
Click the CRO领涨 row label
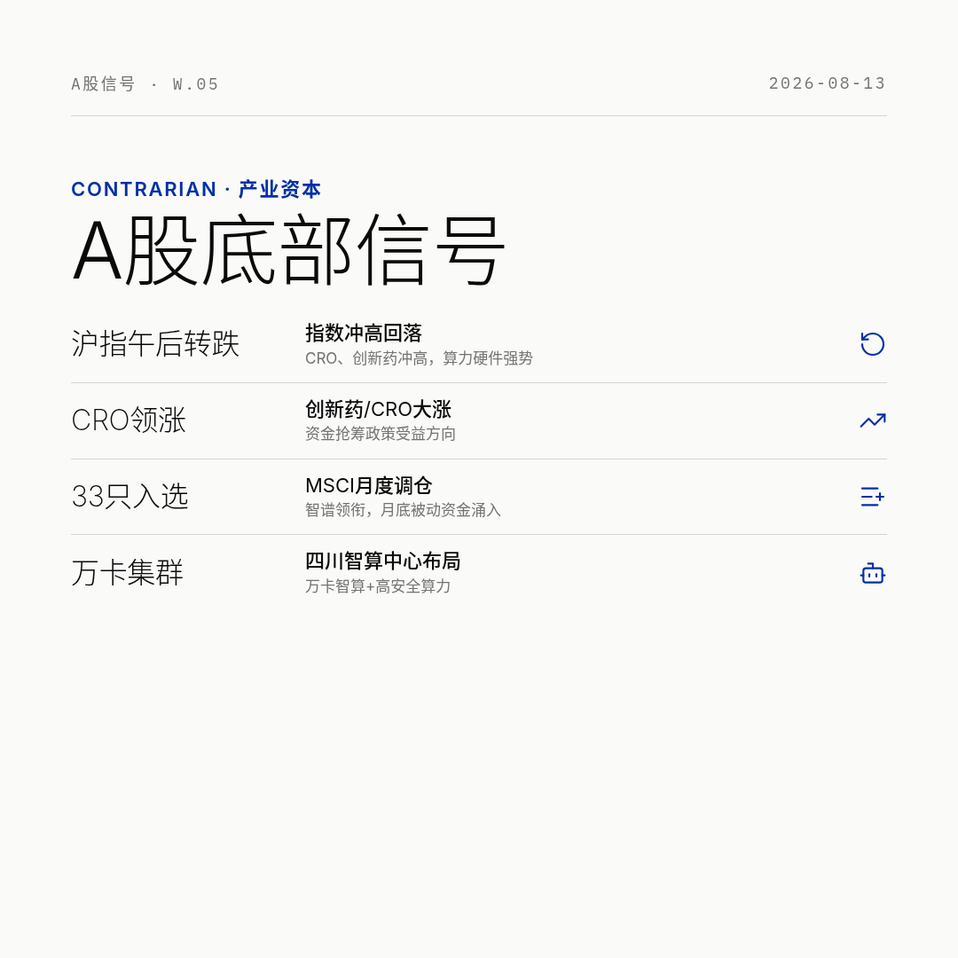[x=129, y=420]
